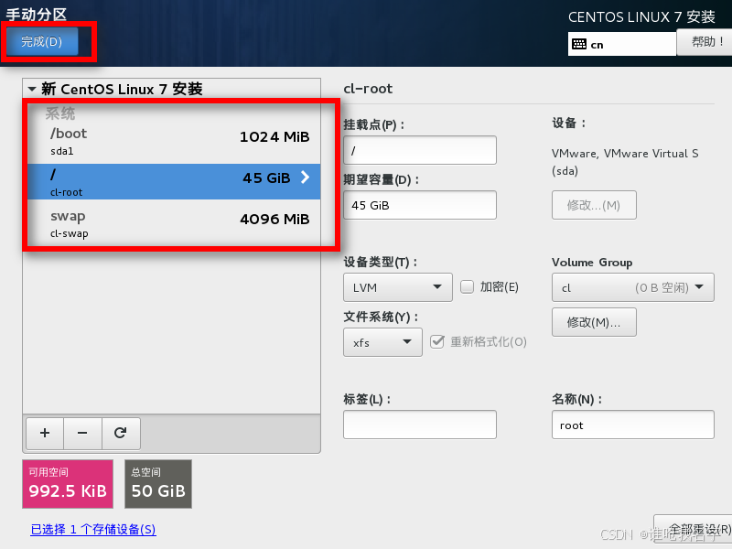Click the available space 992.5 KiB box
Image resolution: width=732 pixels, height=549 pixels.
click(x=68, y=484)
